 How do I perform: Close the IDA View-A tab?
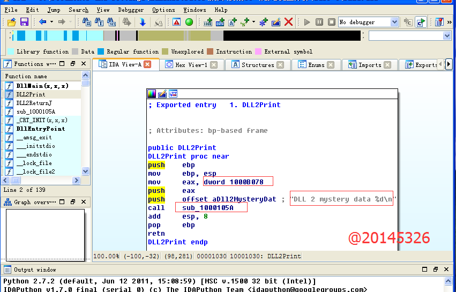pos(147,65)
